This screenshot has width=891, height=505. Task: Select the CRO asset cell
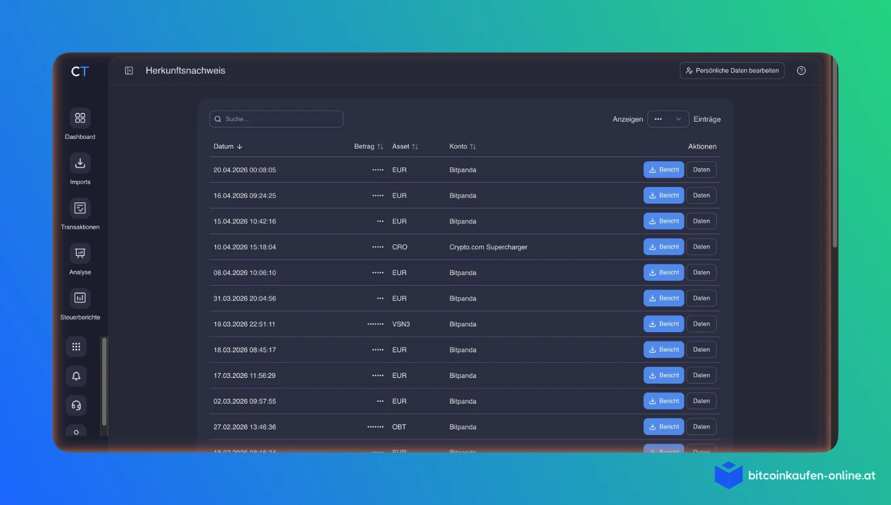pyautogui.click(x=400, y=247)
